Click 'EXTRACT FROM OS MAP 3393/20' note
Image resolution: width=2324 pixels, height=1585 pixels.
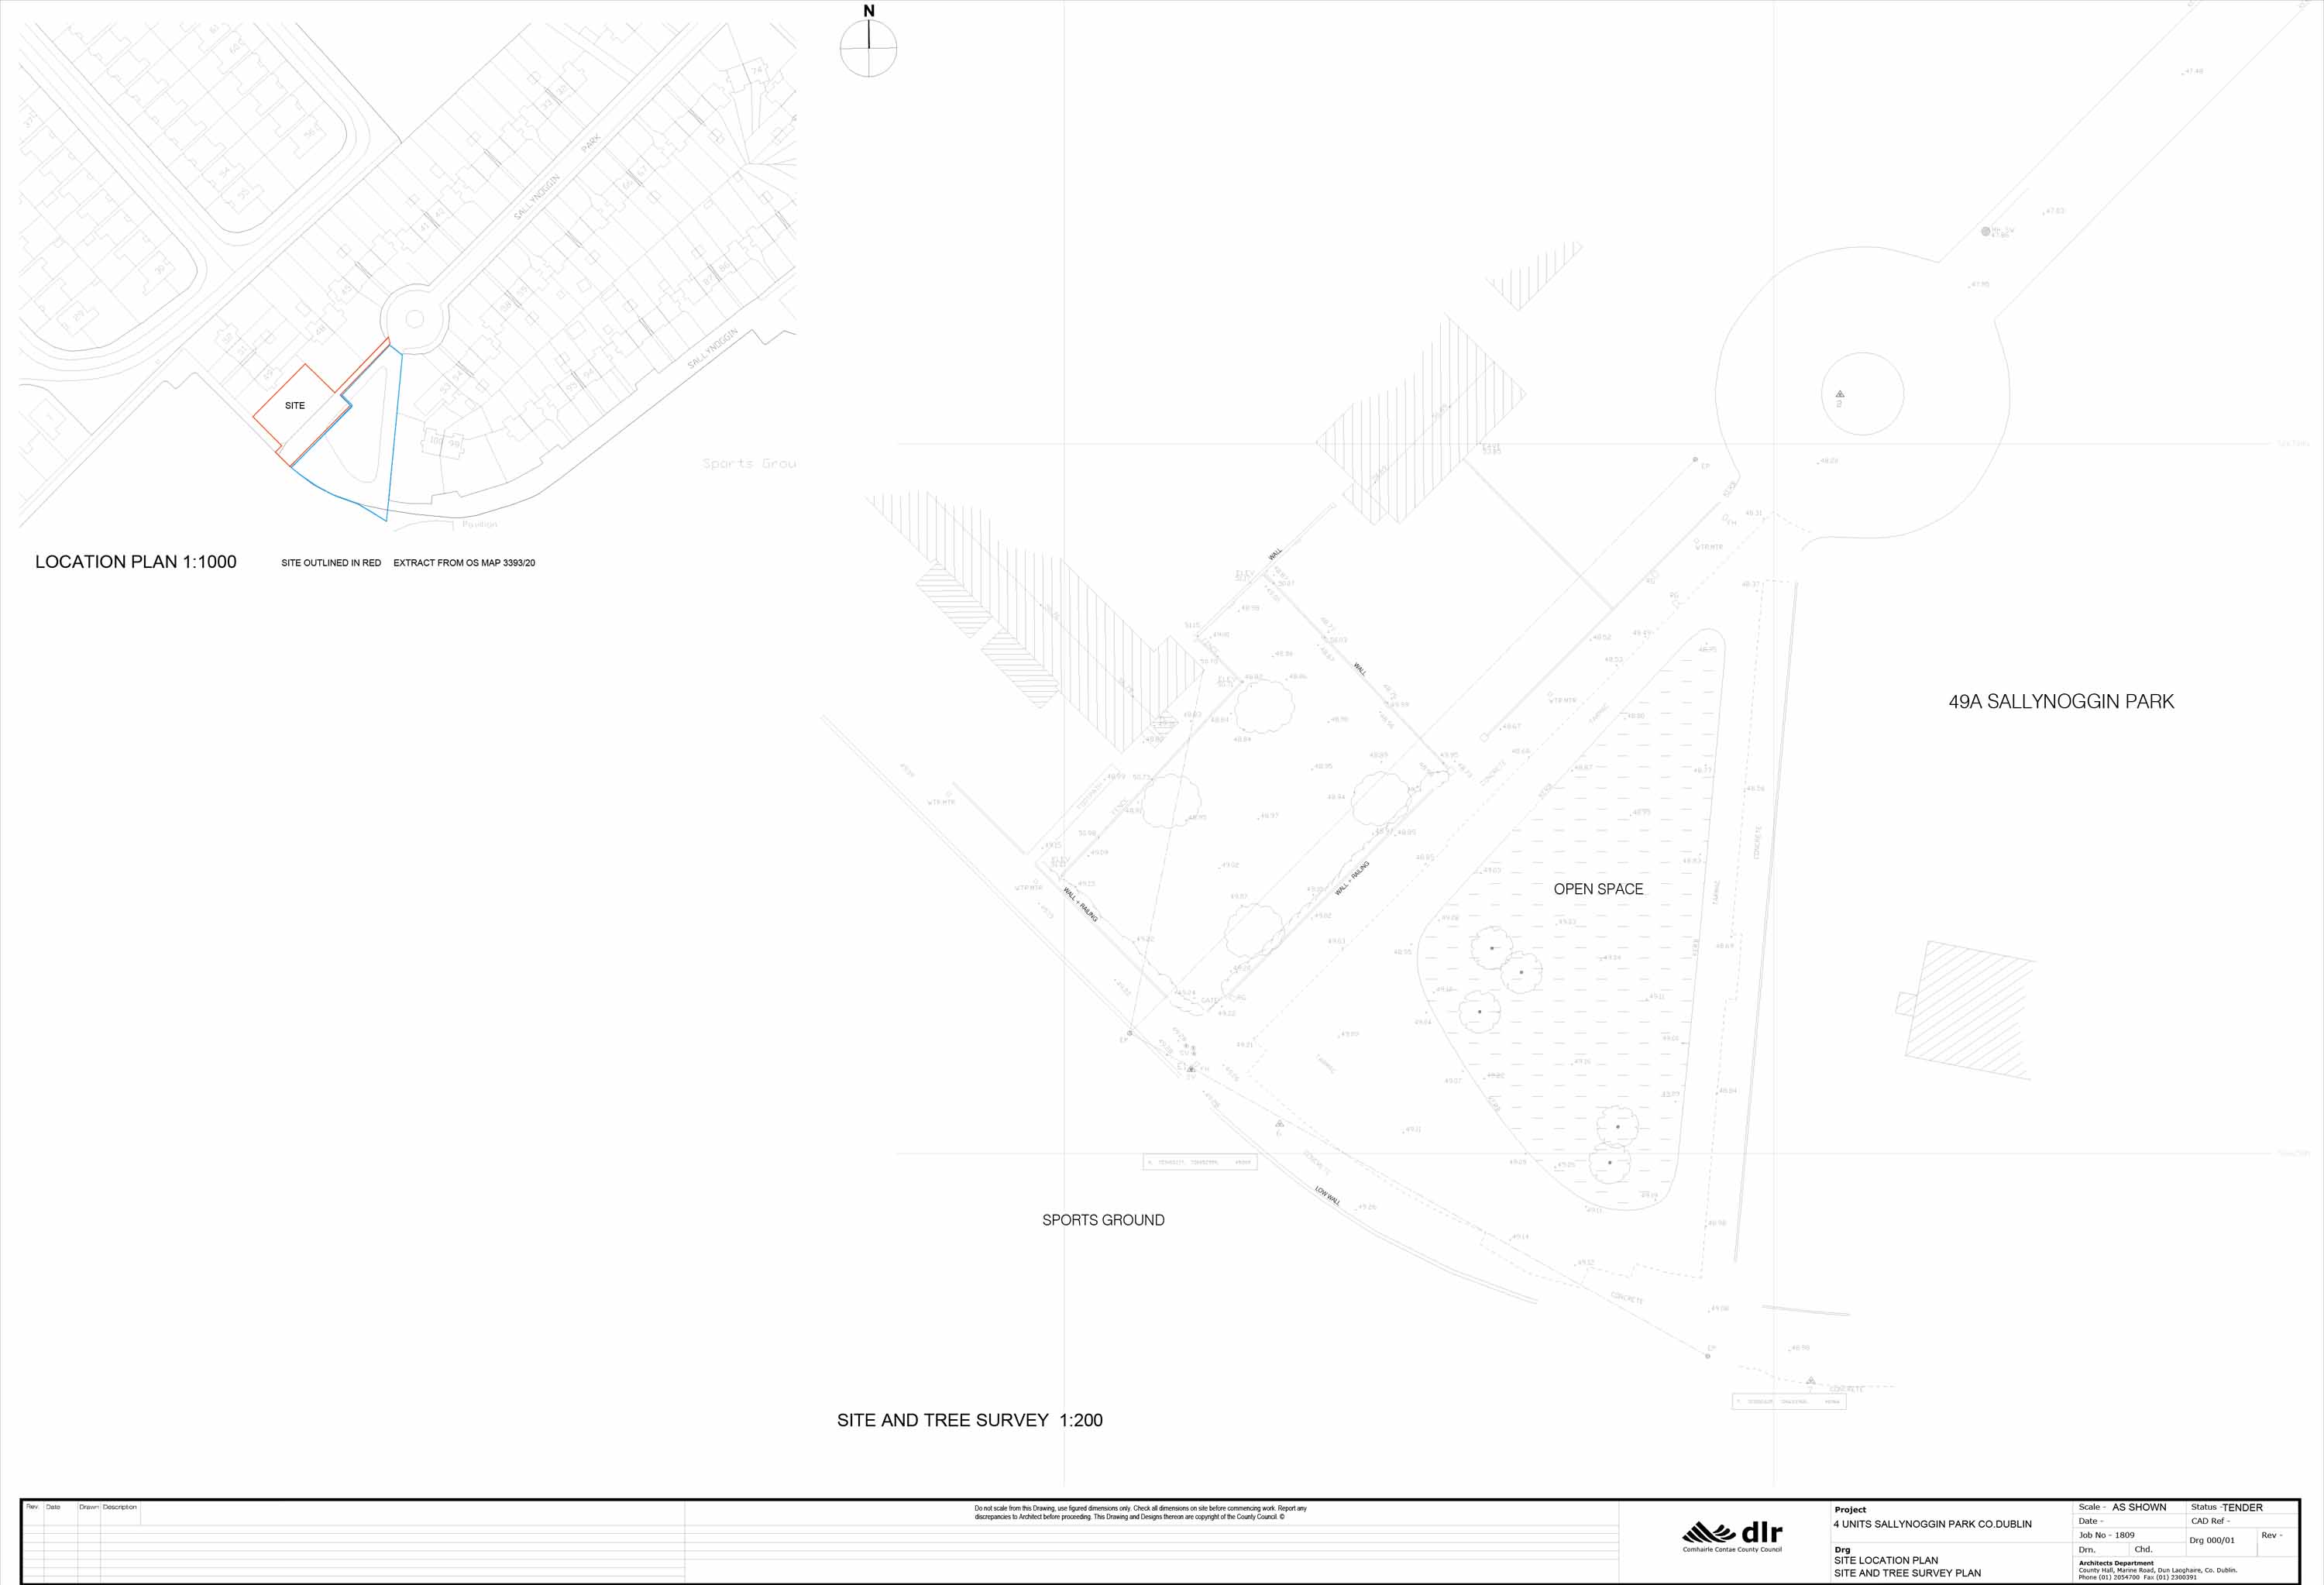(464, 563)
